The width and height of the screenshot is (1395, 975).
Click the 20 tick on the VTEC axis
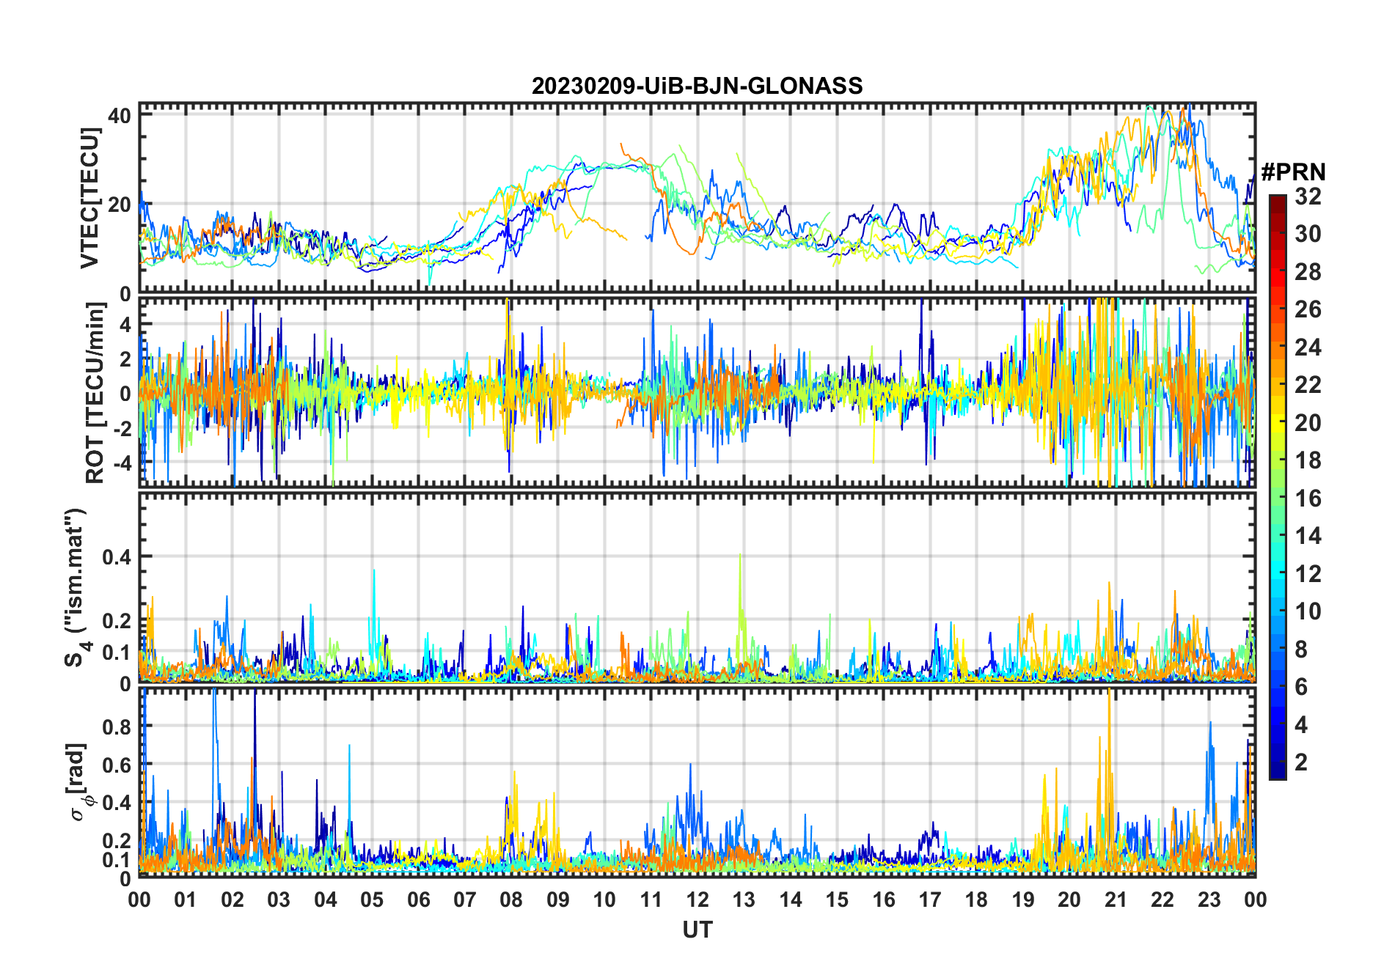[x=120, y=205]
